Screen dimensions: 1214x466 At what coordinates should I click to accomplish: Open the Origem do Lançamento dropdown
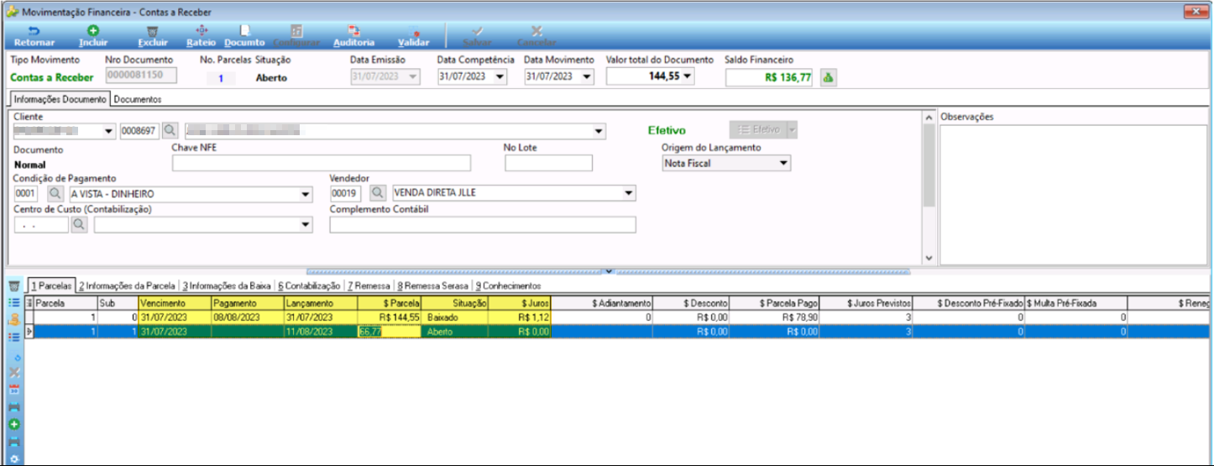point(784,164)
